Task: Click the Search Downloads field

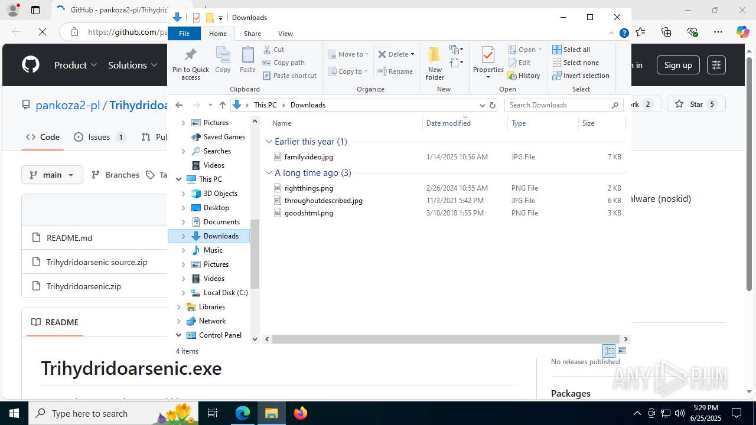Action: tap(564, 105)
